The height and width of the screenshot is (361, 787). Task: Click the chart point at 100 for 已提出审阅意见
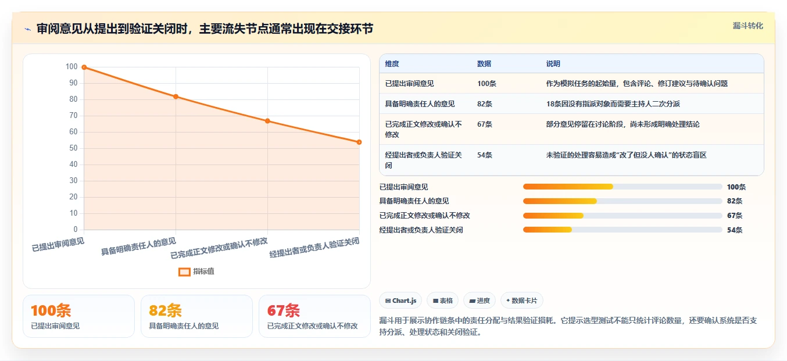[x=84, y=67]
